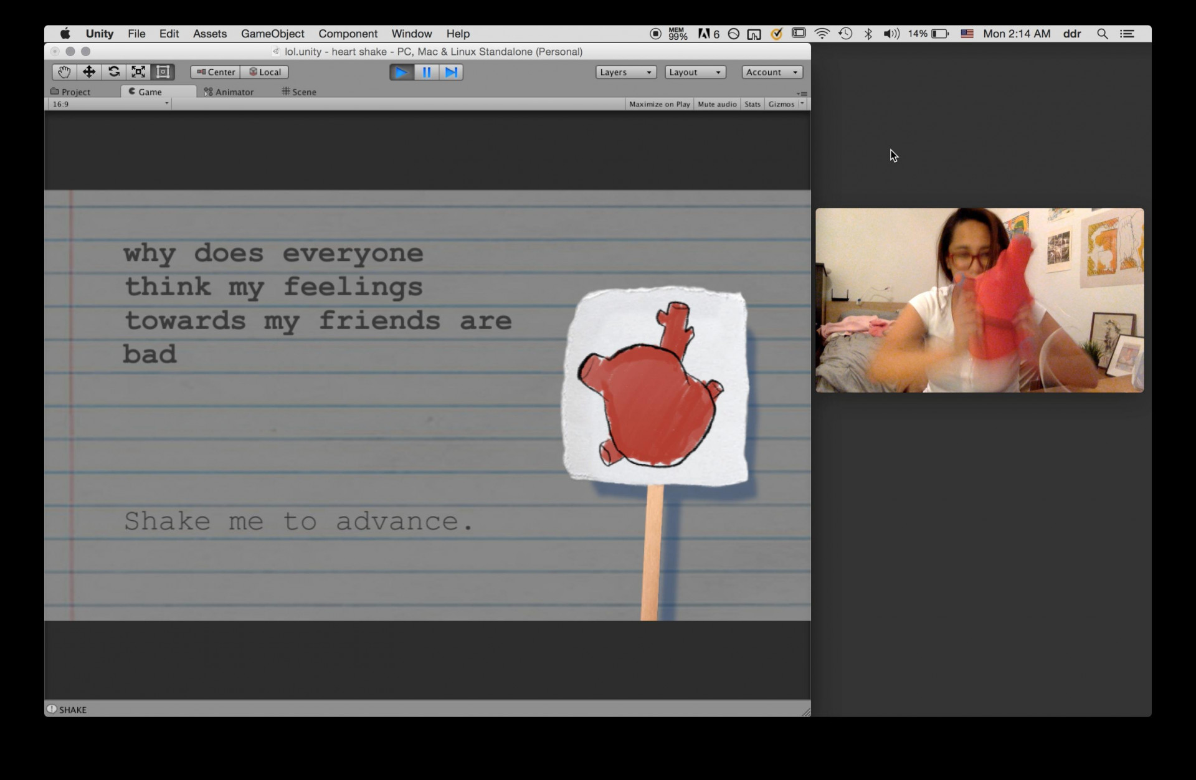
Task: Toggle Local handle rotation button
Action: [x=265, y=72]
